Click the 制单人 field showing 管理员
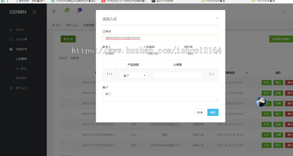This screenshot has height=156, width=293. coord(119,53)
